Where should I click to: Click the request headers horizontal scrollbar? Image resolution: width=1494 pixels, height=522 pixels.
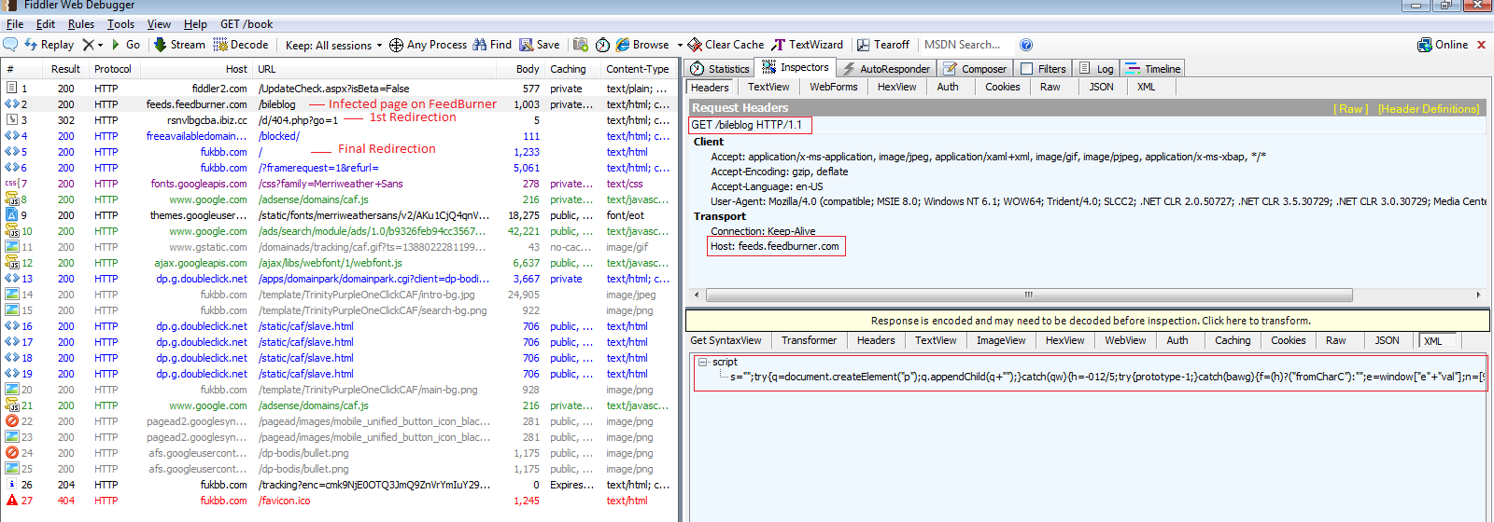click(1029, 295)
